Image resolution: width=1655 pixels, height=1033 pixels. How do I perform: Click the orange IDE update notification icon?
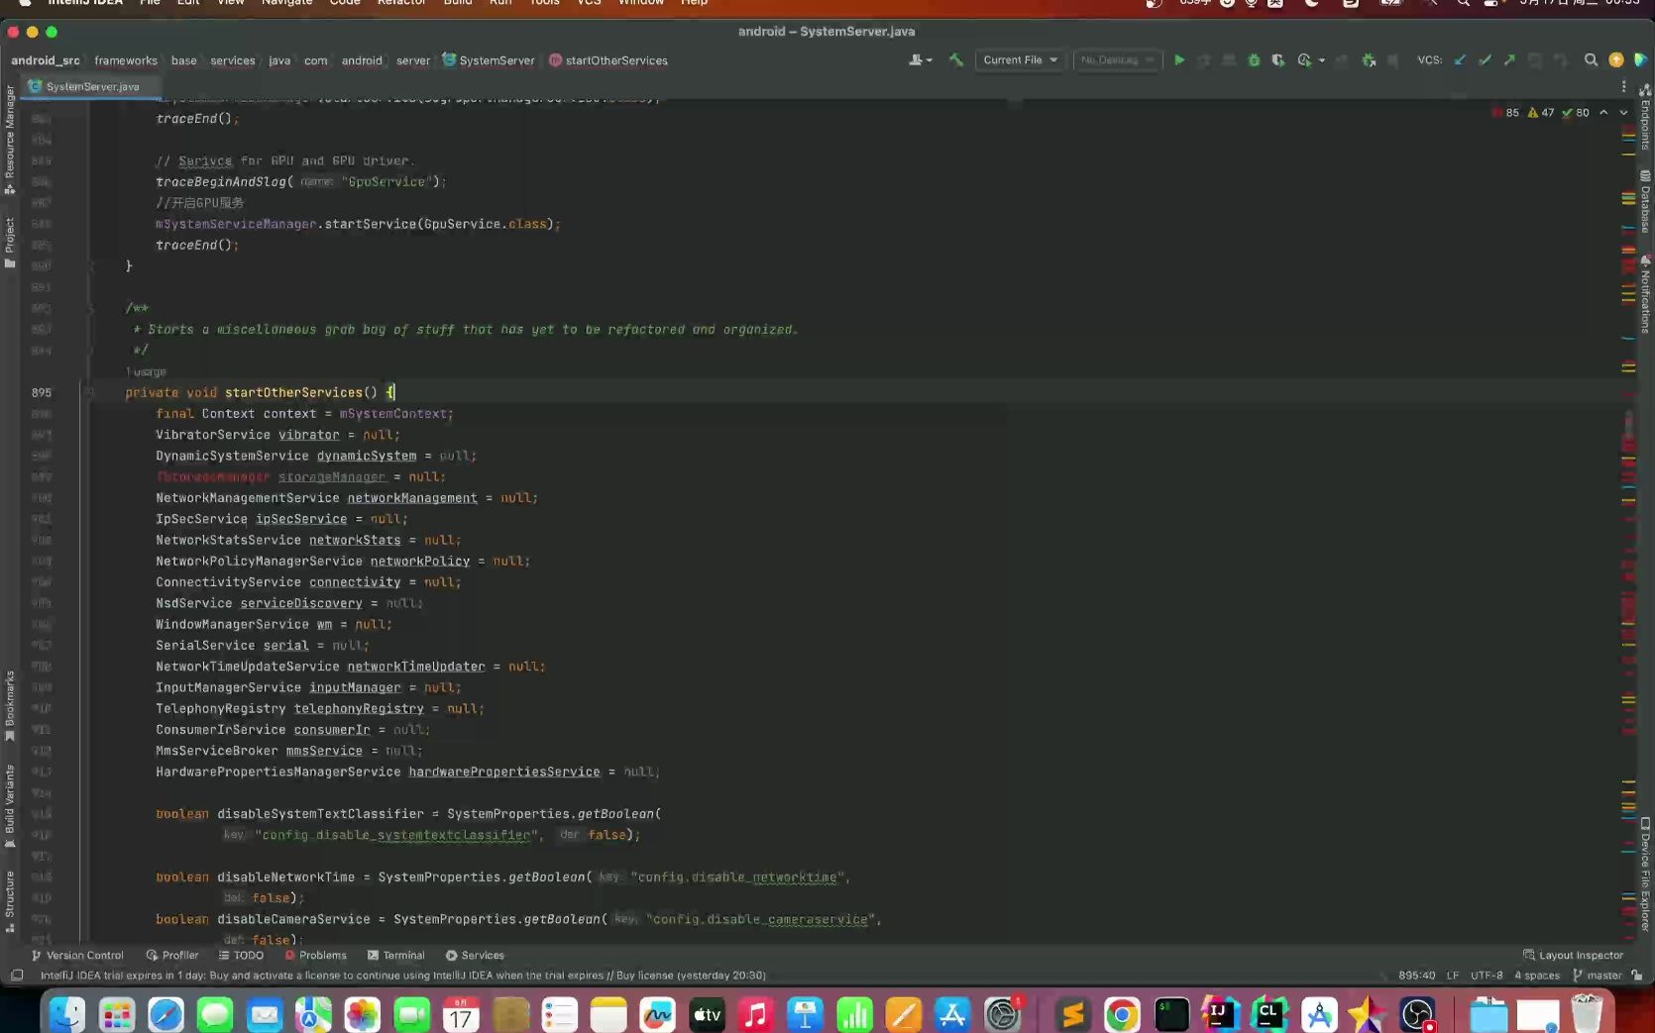(x=1615, y=60)
